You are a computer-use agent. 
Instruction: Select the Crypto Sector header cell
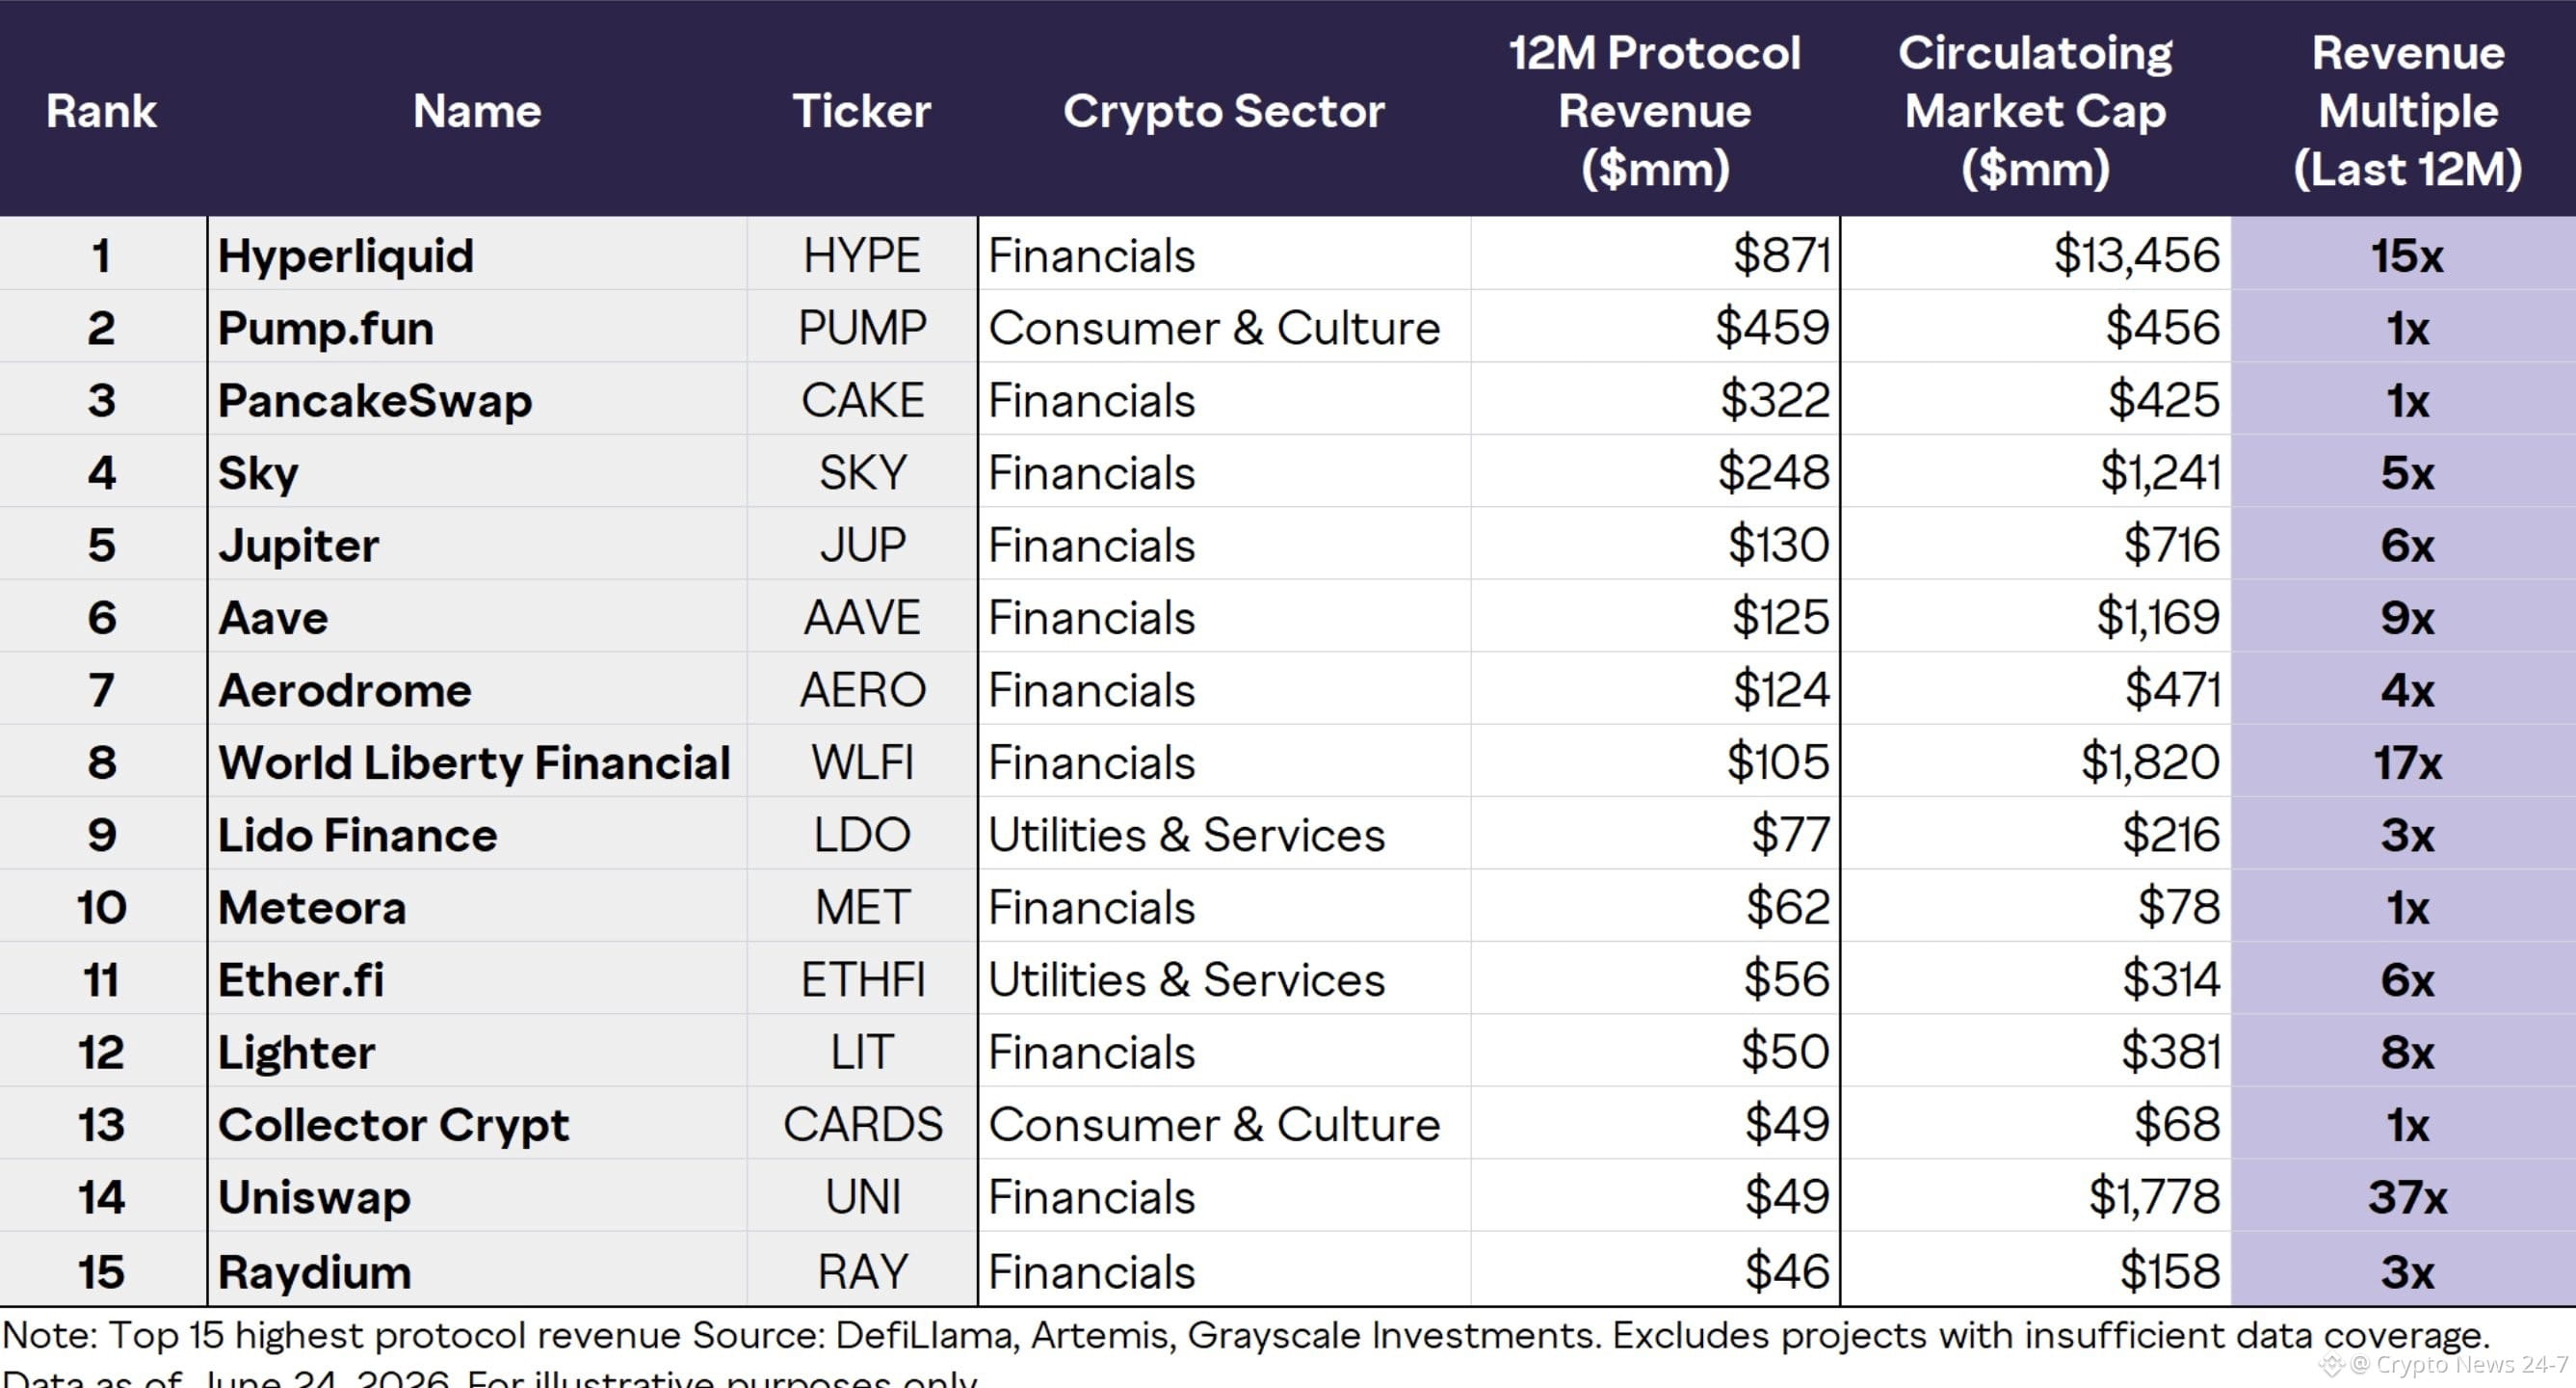pyautogui.click(x=1223, y=111)
